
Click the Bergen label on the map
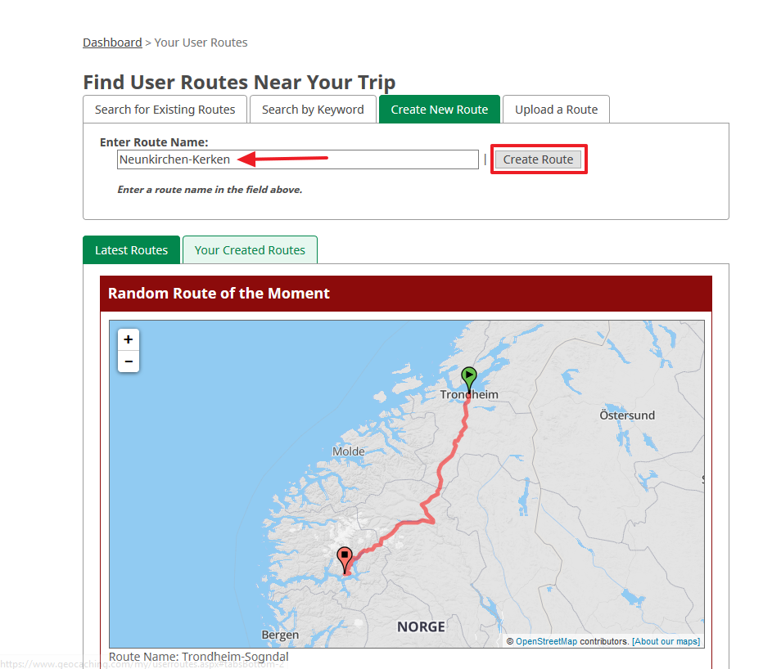280,635
